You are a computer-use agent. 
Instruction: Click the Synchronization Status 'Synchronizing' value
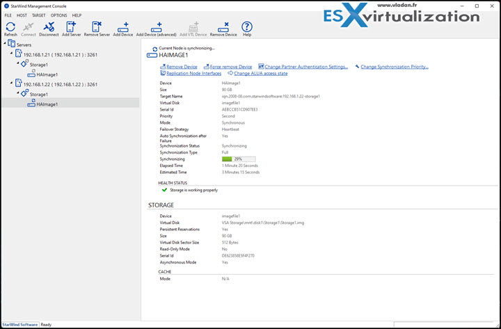234,146
